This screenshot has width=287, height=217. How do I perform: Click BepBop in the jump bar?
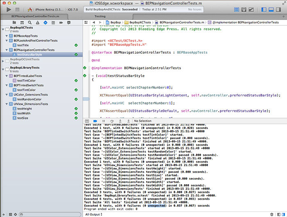(x=114, y=22)
